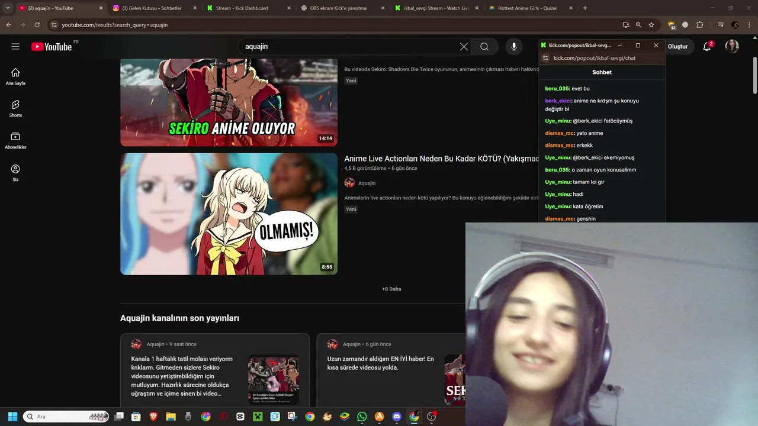Click berk_ekici username in chat
Viewport: 758px width, 426px height.
tap(558, 101)
